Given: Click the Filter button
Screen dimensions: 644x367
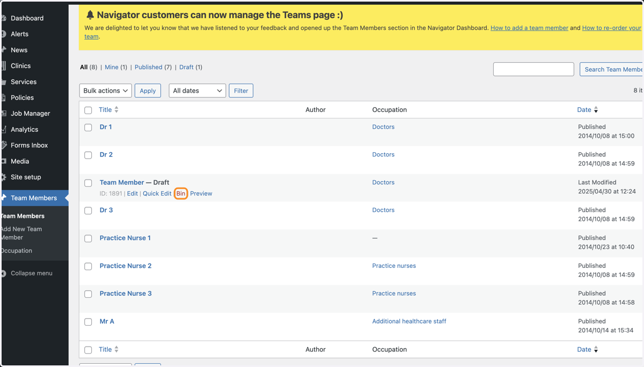Looking at the screenshot, I should click(241, 91).
